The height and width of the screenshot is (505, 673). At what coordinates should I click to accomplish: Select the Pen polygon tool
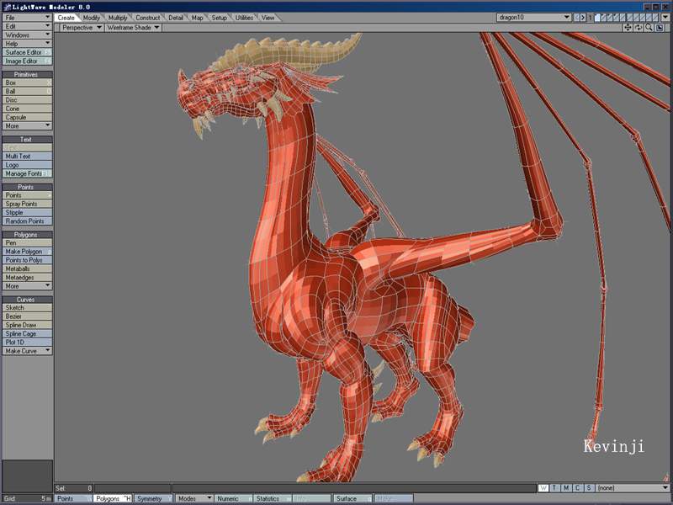coord(28,242)
